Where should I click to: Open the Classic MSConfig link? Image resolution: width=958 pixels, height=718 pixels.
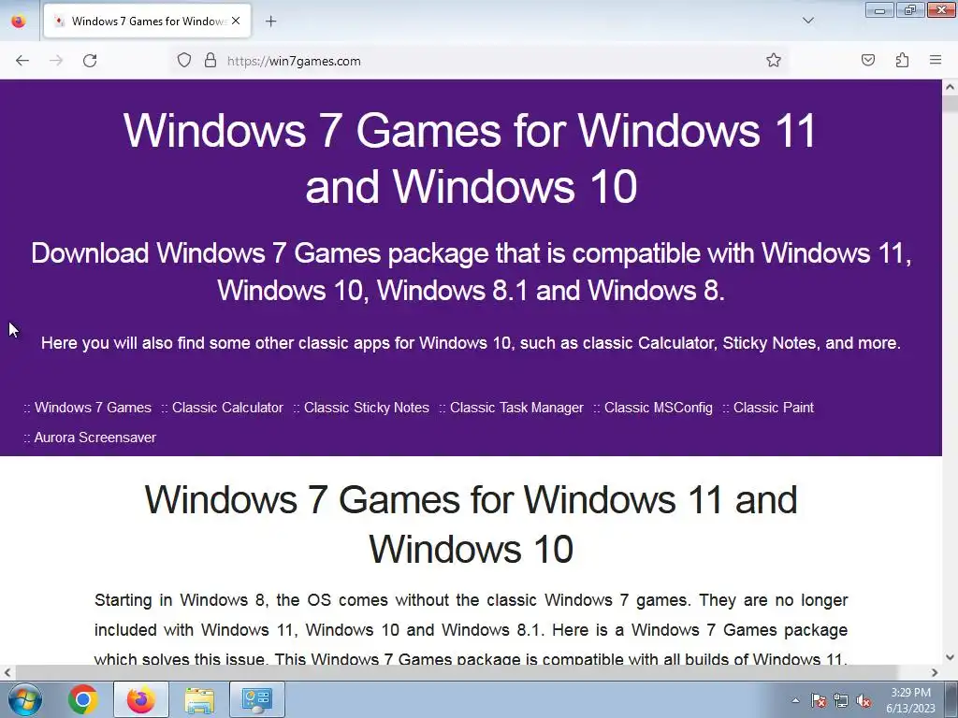tap(658, 408)
